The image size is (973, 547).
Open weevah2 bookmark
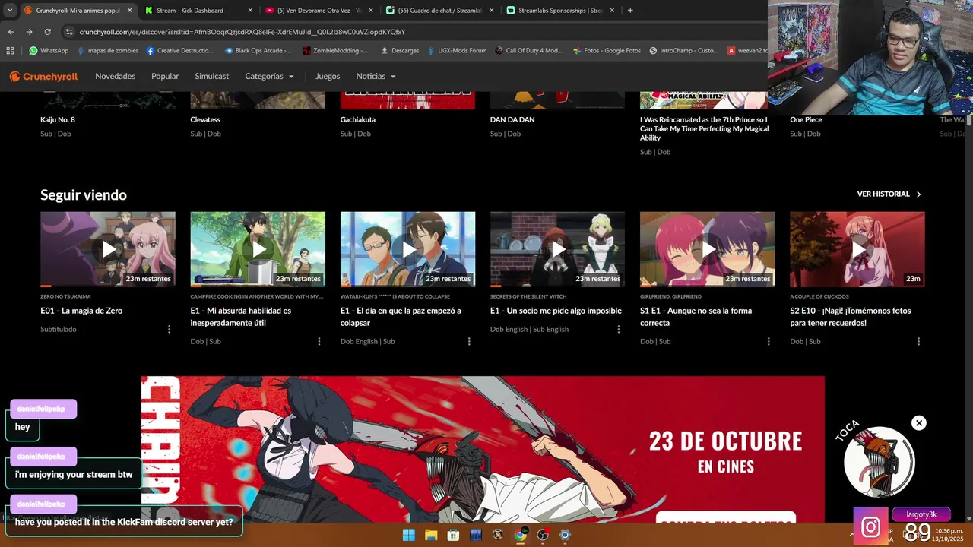click(747, 51)
